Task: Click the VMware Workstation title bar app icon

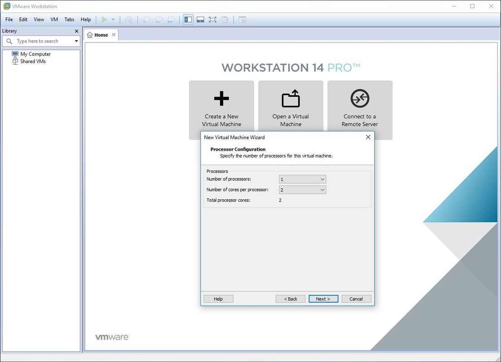Action: pos(7,6)
